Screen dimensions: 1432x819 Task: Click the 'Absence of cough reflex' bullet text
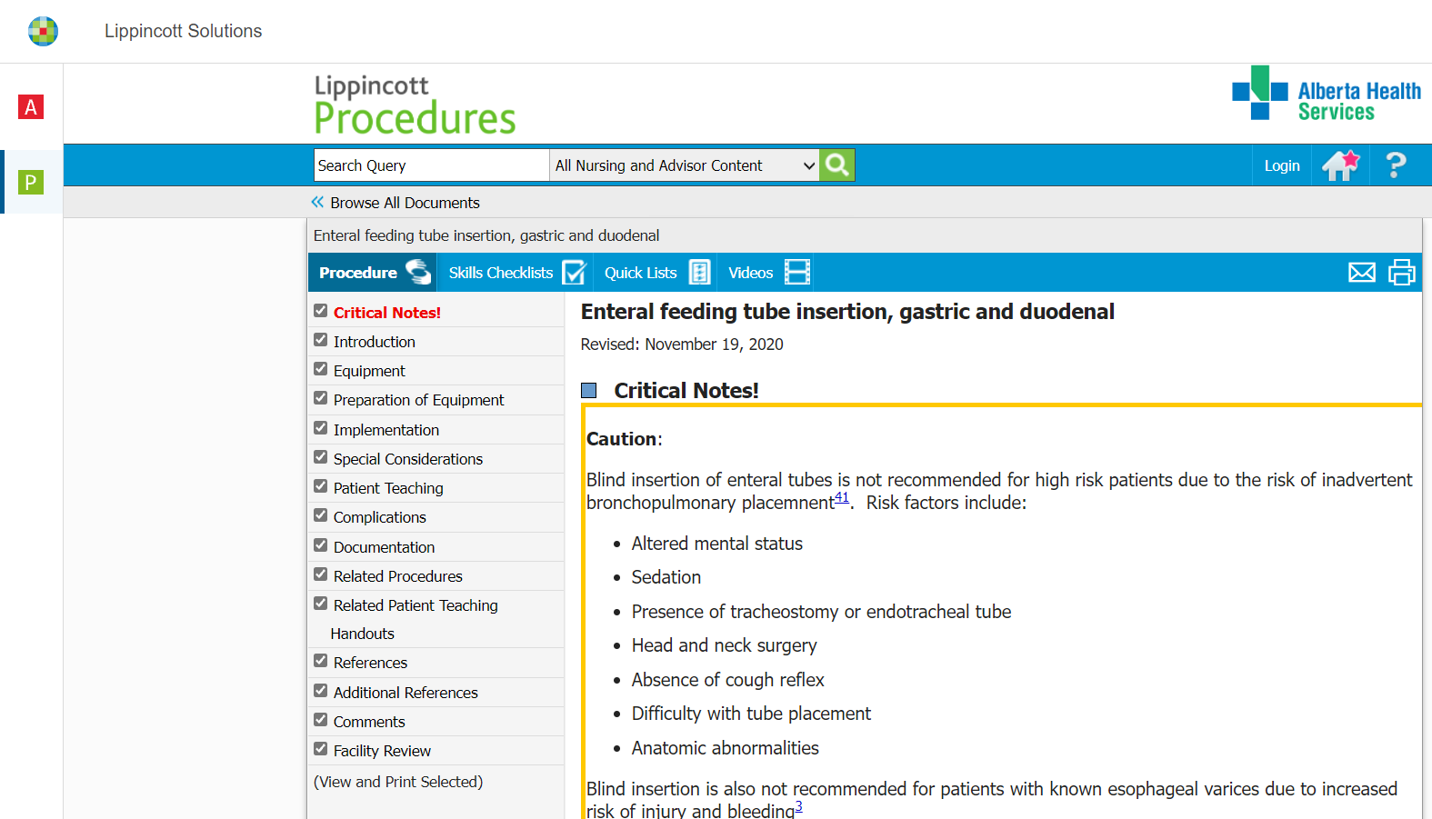tap(728, 680)
